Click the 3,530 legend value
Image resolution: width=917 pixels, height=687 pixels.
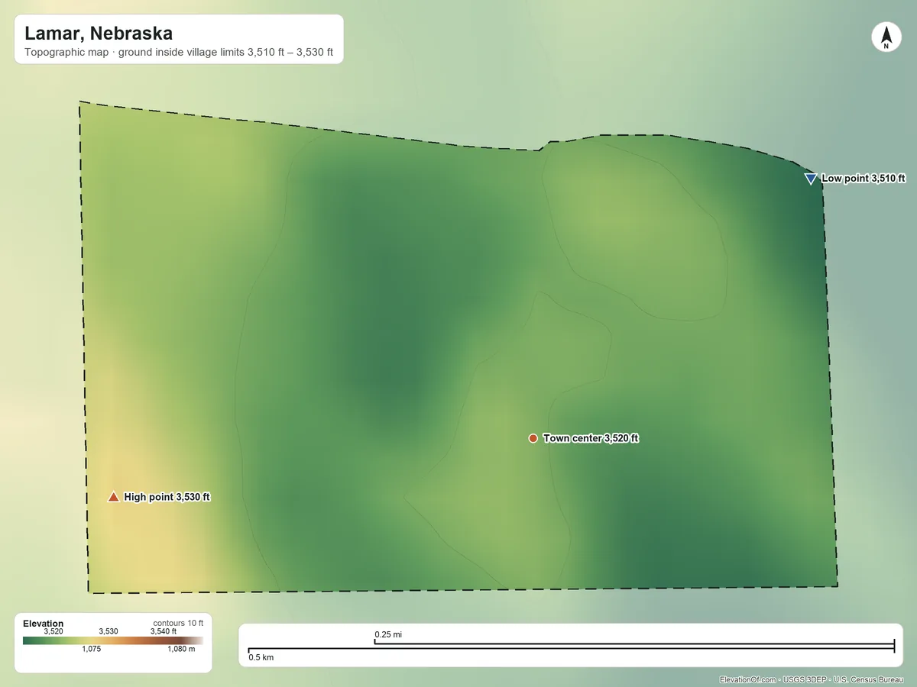click(x=109, y=631)
